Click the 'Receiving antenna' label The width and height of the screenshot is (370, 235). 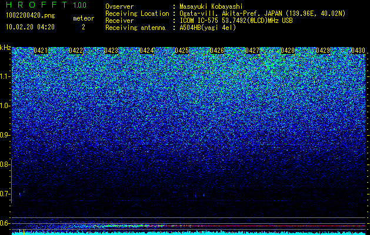(x=135, y=28)
